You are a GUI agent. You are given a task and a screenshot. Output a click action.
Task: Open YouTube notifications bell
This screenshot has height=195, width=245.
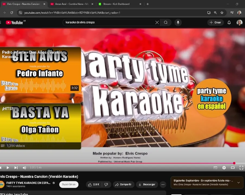pyautogui.click(x=229, y=22)
